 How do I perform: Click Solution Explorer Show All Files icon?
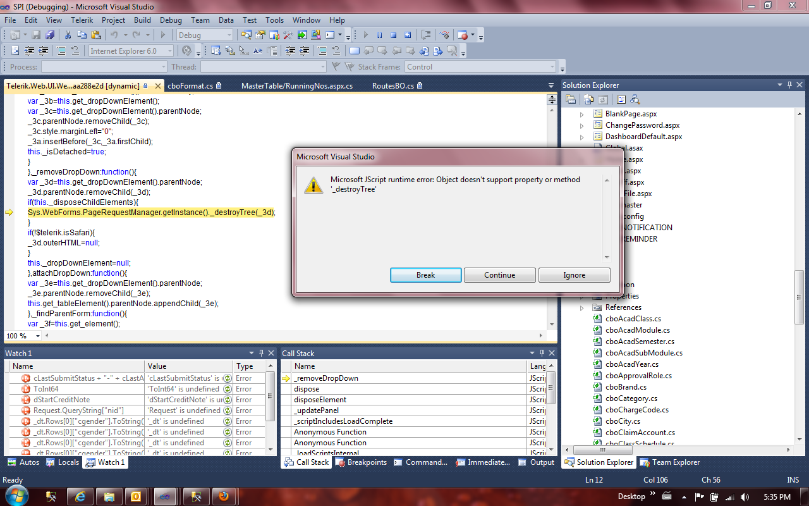point(589,99)
